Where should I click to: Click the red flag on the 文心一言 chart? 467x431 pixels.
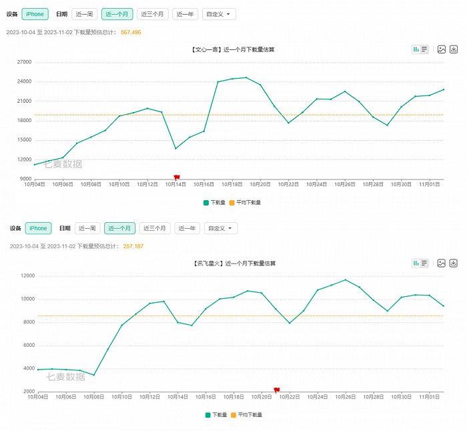pyautogui.click(x=177, y=177)
